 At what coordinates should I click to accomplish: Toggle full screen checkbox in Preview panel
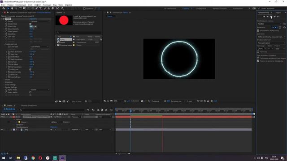pos(258,52)
